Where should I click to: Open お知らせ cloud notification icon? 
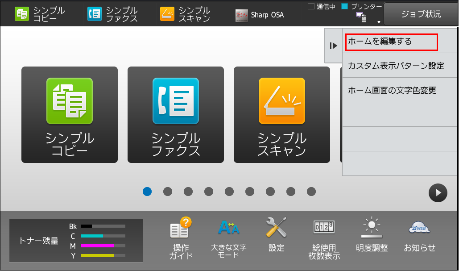(x=419, y=237)
